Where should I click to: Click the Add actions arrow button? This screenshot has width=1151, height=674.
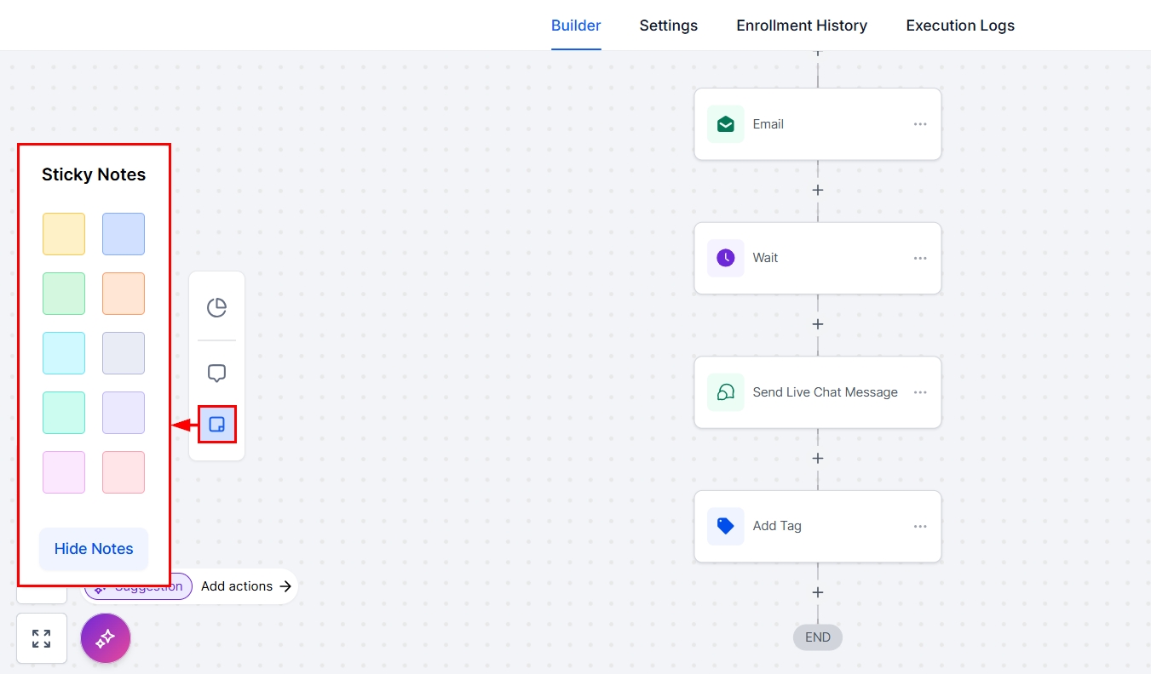(x=247, y=586)
